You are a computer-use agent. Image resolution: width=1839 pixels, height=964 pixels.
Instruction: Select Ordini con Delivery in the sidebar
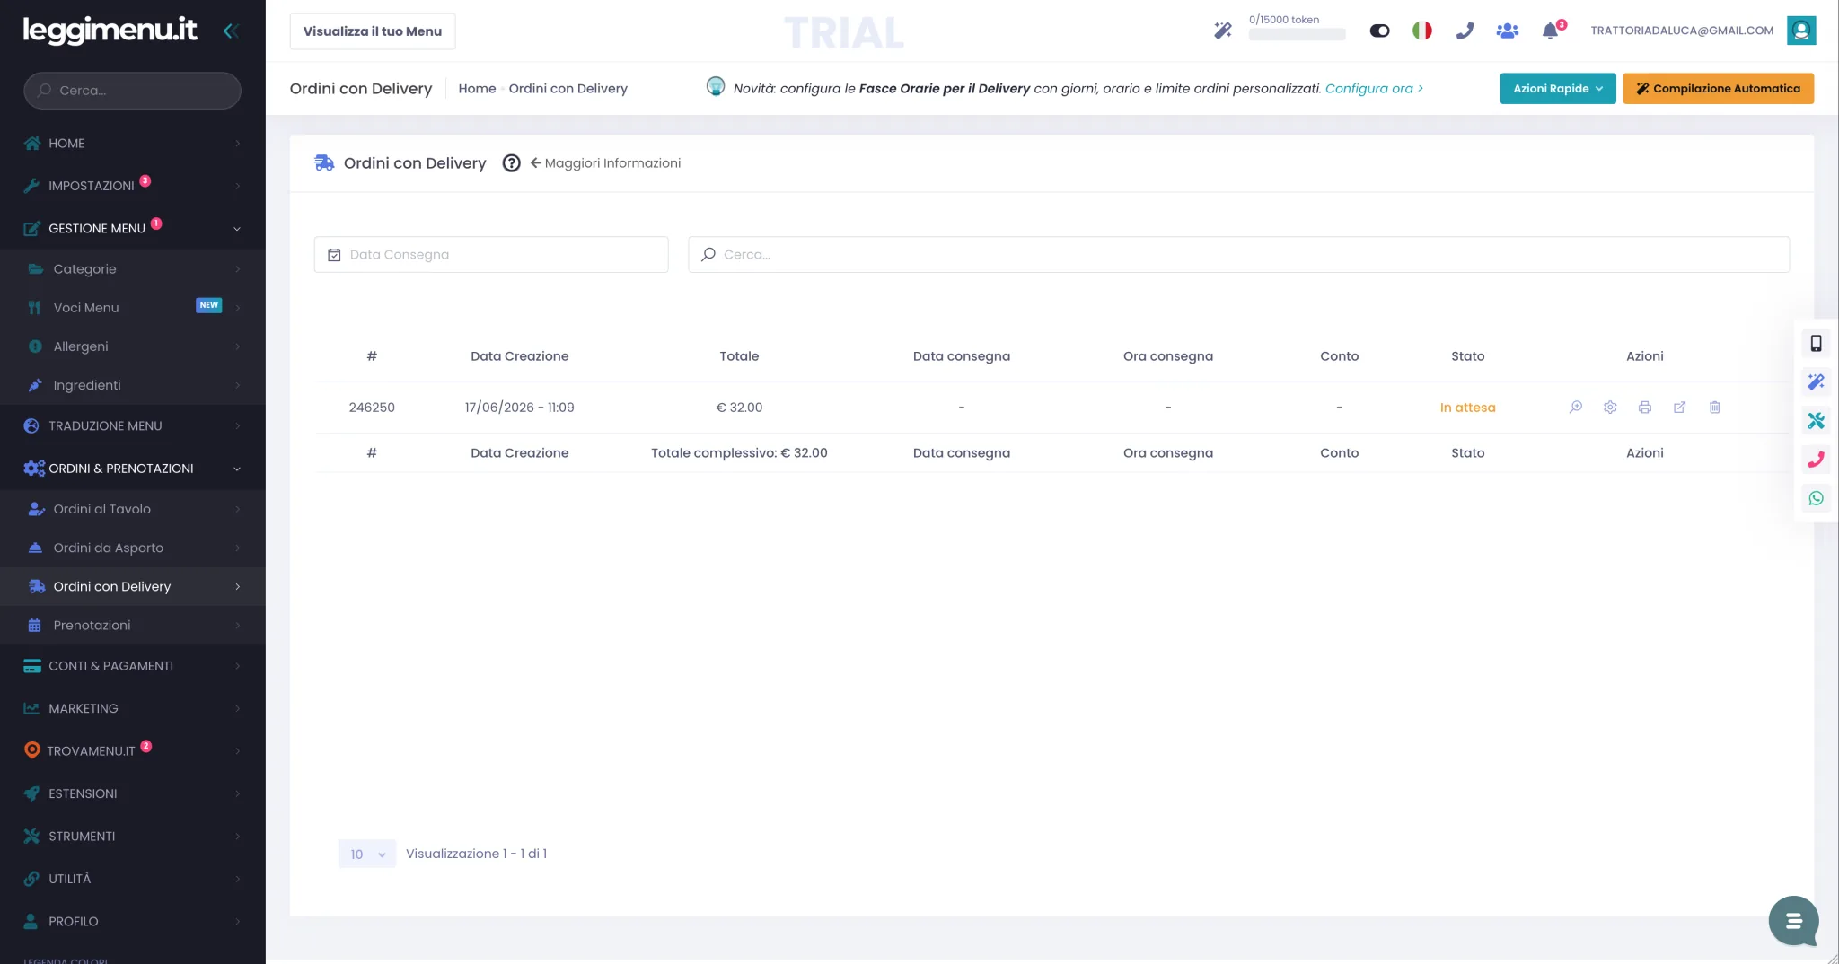coord(133,586)
